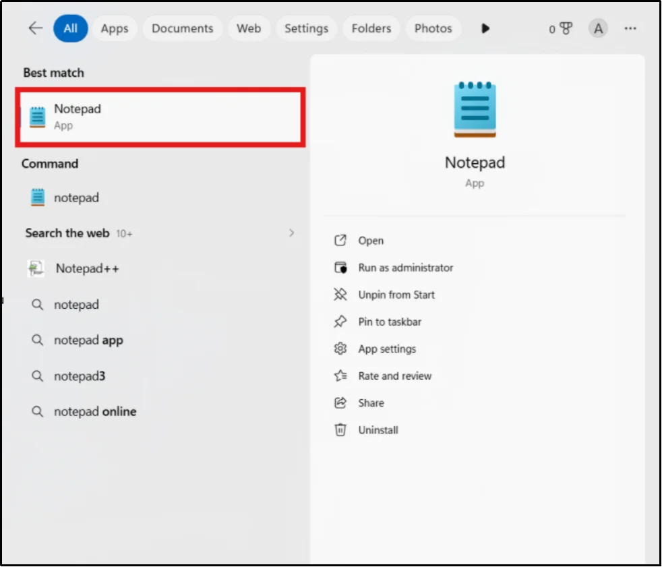Image resolution: width=662 pixels, height=567 pixels.
Task: Click the Search the web heading
Action: point(67,233)
